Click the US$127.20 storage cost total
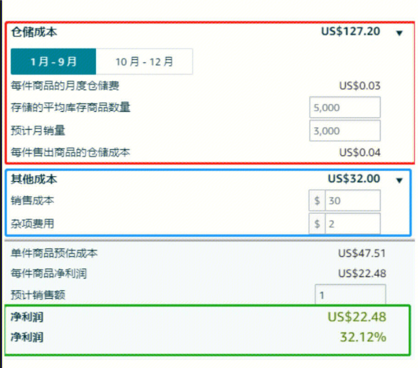This screenshot has height=368, width=418. (351, 32)
